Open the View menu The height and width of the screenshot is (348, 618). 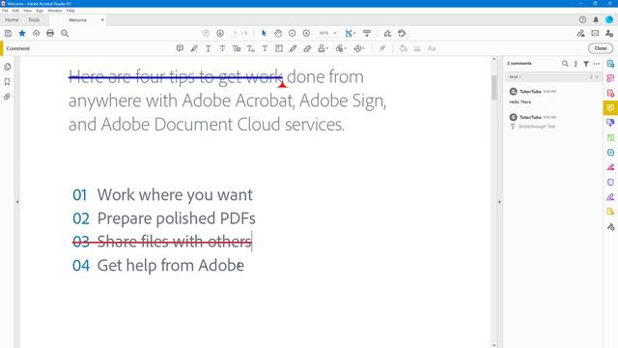click(28, 11)
